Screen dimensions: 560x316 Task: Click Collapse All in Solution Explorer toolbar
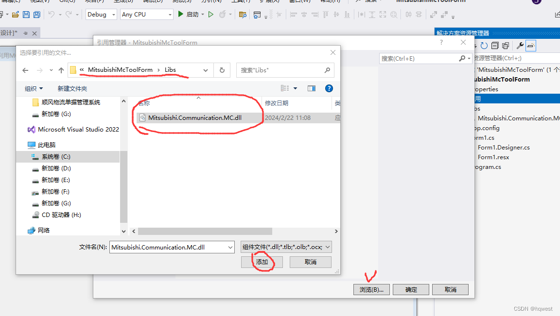(495, 46)
